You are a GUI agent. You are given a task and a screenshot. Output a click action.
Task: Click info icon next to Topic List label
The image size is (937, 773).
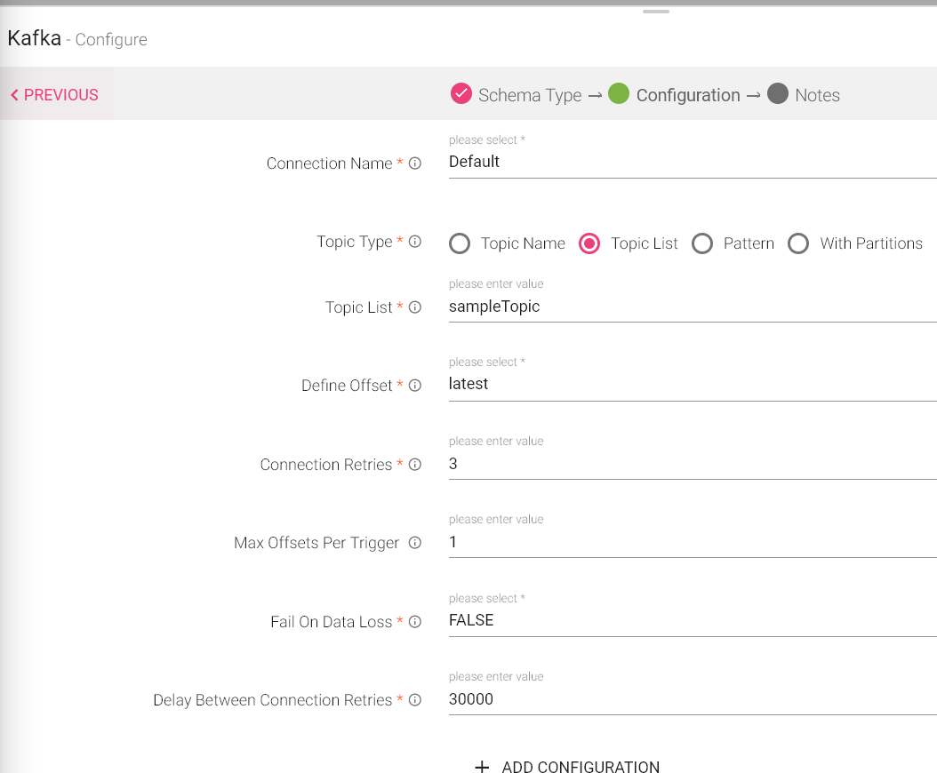414,307
